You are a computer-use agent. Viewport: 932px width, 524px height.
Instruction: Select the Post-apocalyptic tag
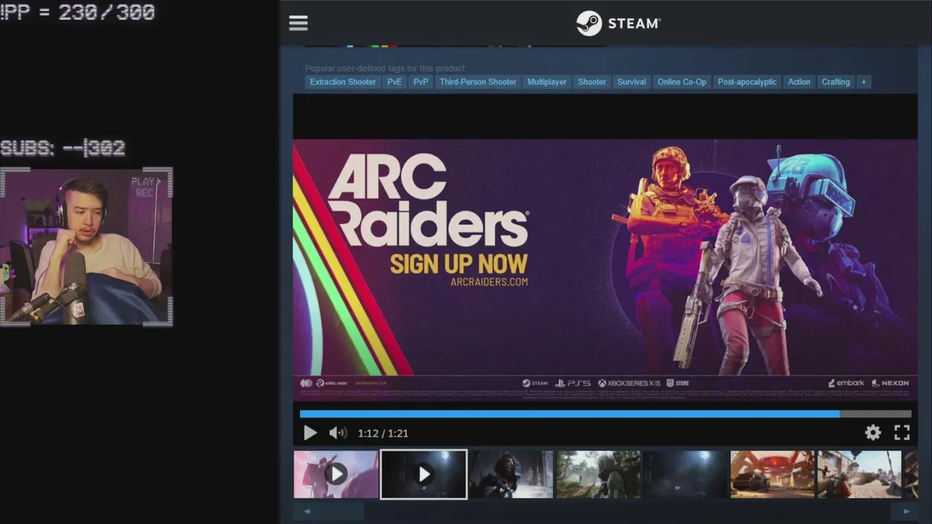tap(747, 82)
